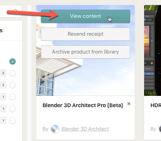Click the orange star icon in HDR preview
Screen dimensions: 161x141
click(152, 63)
